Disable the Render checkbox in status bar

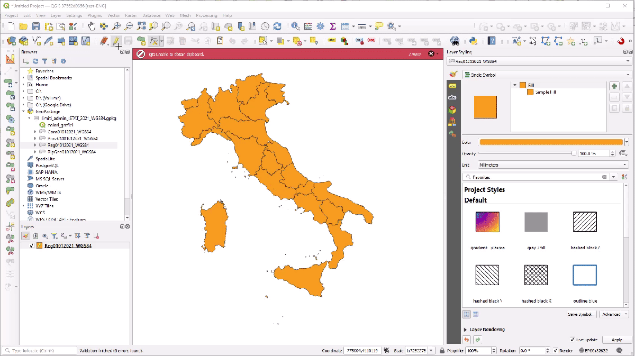555,350
